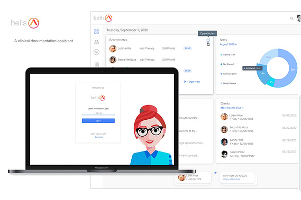Click the Open Notes external link icon
This screenshot has width=301, height=200.
pos(208,40)
